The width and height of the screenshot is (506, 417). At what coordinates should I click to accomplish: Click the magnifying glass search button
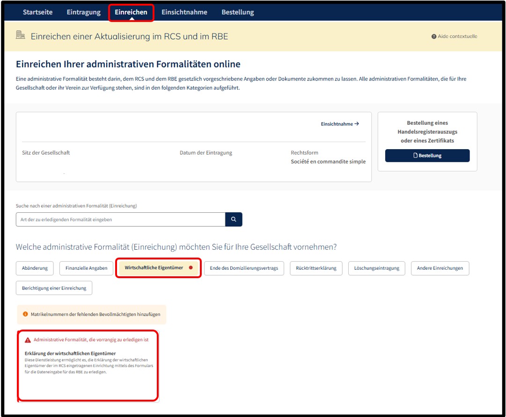[233, 219]
